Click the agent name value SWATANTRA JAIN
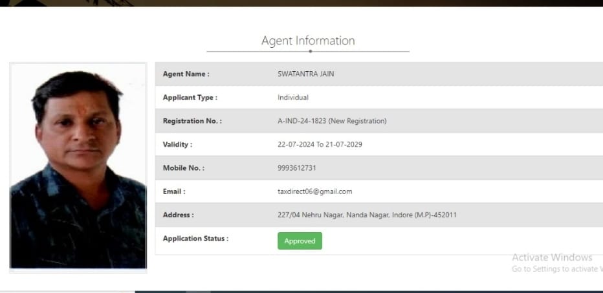Viewport: 603px width, 293px height. (305, 74)
